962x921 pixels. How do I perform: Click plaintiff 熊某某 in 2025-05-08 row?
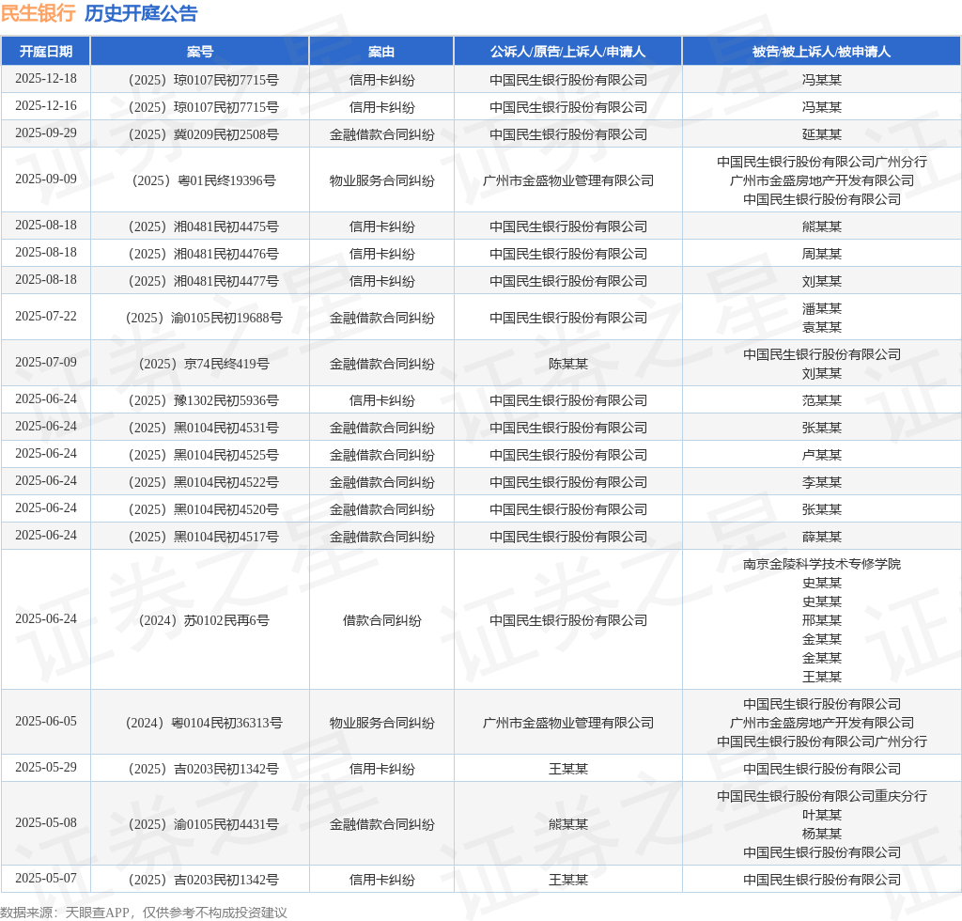coord(568,824)
